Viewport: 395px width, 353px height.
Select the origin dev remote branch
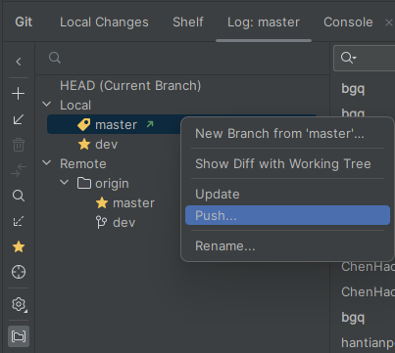click(x=123, y=222)
